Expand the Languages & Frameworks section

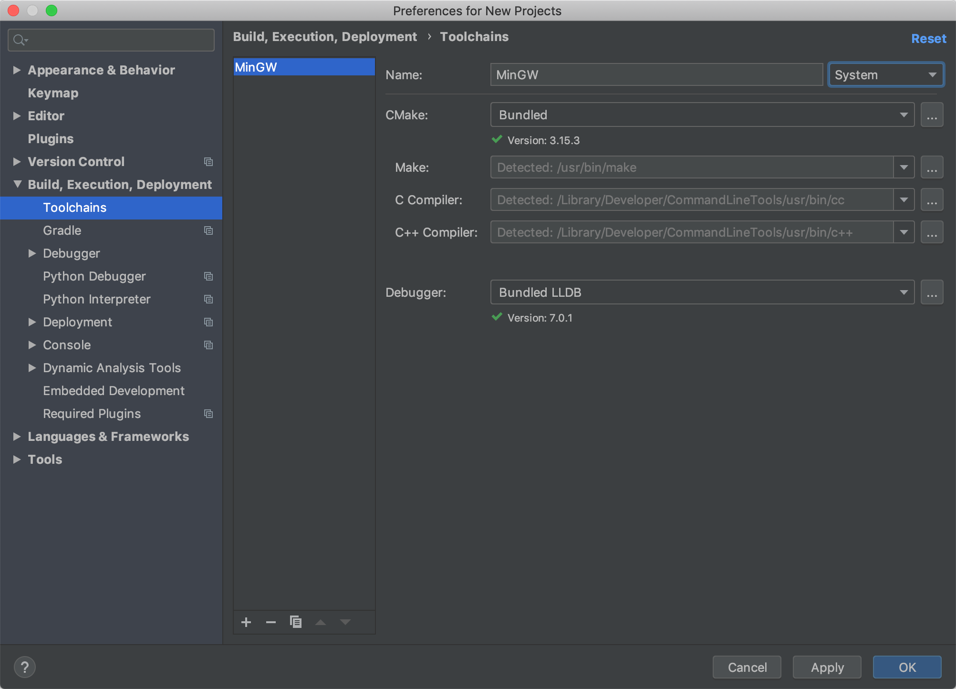click(17, 437)
